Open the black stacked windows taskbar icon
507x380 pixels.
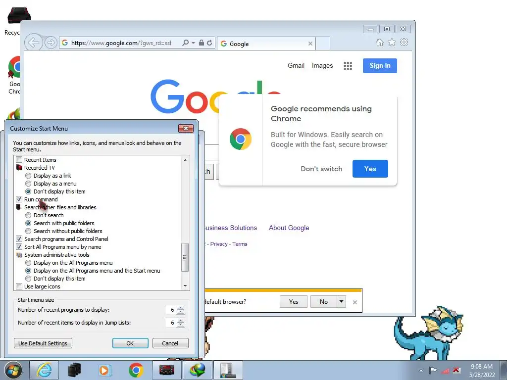click(x=74, y=370)
